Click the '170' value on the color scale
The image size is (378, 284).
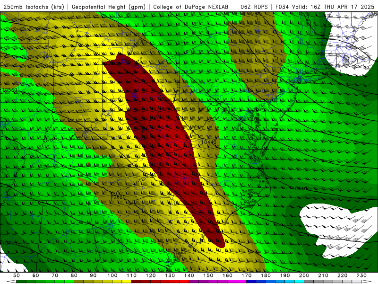(247, 275)
